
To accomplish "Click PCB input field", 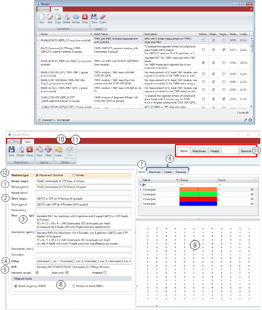I will 84,267.
